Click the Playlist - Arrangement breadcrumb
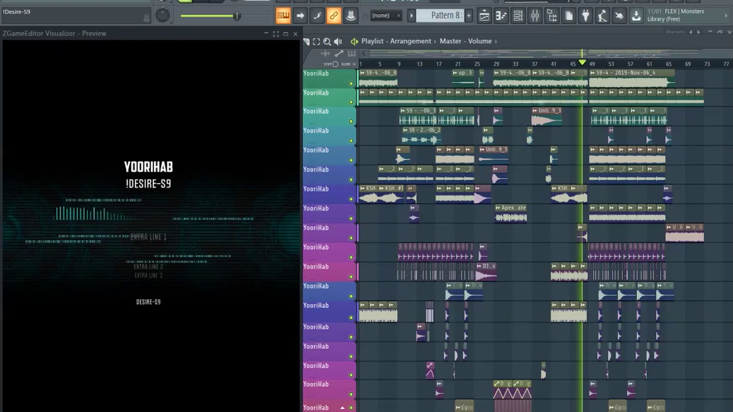Screen dimensions: 733x412 coord(396,41)
